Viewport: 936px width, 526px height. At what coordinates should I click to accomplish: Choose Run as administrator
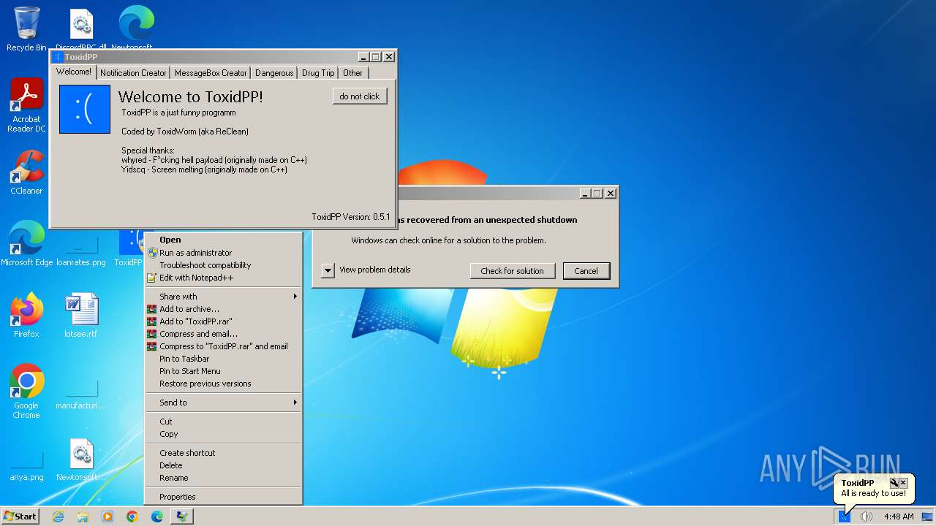click(x=223, y=253)
